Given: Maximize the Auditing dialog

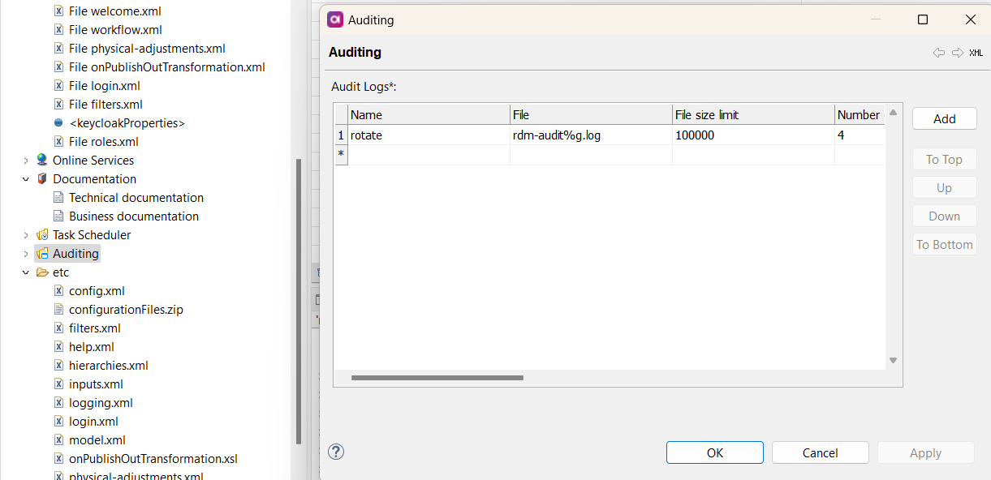Looking at the screenshot, I should (923, 19).
